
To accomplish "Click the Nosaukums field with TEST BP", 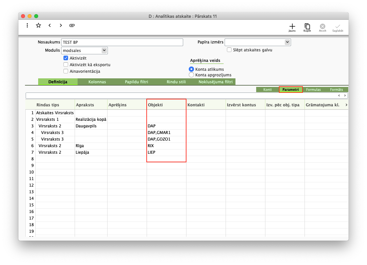I will [x=122, y=42].
